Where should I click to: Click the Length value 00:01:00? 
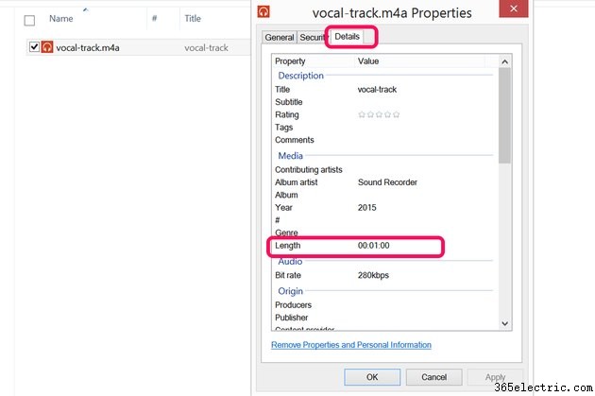click(373, 246)
